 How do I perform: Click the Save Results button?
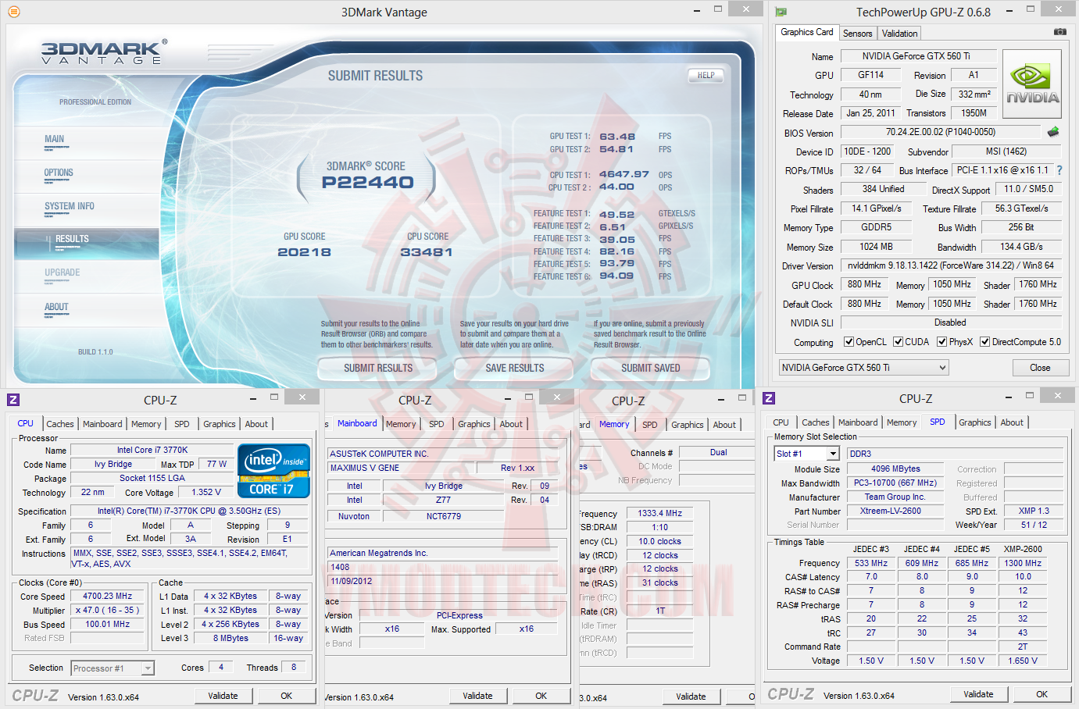pos(515,368)
